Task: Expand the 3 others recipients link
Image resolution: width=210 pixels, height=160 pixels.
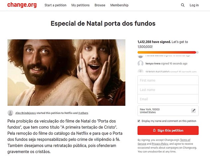Action: (83, 113)
